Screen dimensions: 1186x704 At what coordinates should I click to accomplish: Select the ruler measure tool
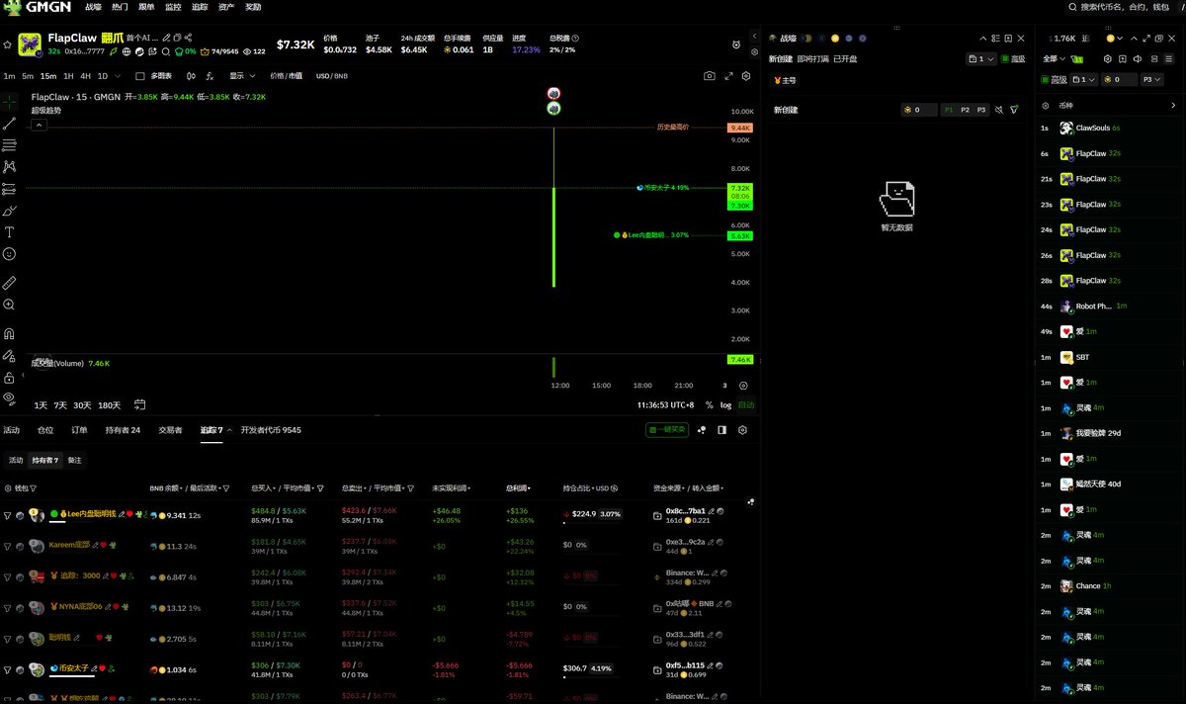(9, 283)
